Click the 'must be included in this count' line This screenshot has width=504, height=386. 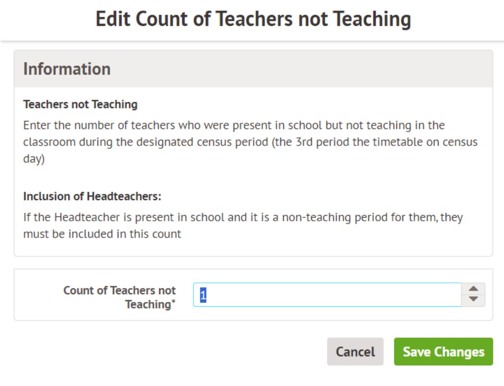coord(102,234)
